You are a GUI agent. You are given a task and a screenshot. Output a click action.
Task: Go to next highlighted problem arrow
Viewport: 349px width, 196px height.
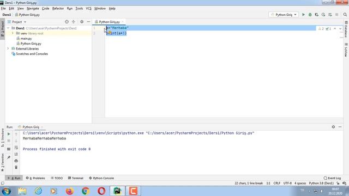(340, 29)
